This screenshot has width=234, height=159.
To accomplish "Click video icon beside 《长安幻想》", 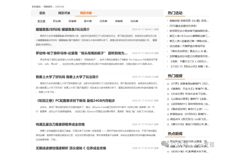I will coord(168,94).
